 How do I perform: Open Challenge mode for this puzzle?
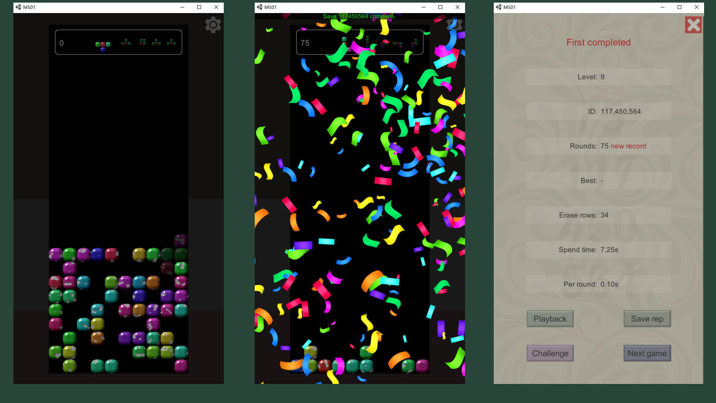tap(550, 353)
